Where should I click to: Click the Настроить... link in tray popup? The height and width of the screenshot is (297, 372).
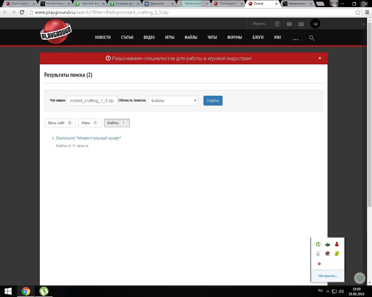coord(328,276)
